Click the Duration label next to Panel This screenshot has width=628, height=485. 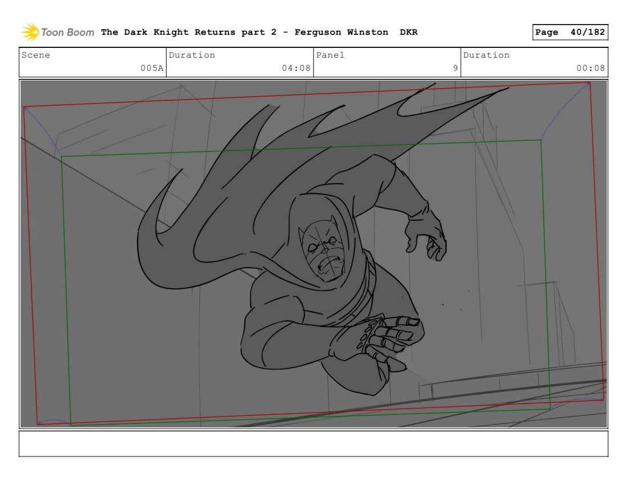pos(486,55)
